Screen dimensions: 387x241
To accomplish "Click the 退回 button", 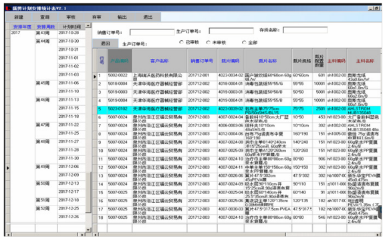I will tap(106, 44).
